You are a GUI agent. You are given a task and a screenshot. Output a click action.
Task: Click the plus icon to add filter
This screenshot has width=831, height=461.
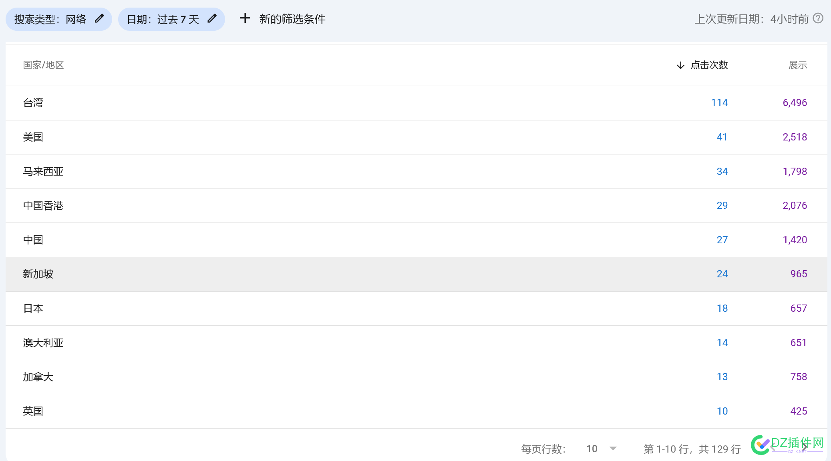[x=245, y=18]
